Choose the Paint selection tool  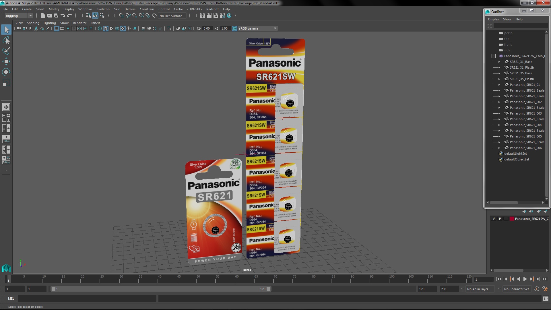point(6,51)
